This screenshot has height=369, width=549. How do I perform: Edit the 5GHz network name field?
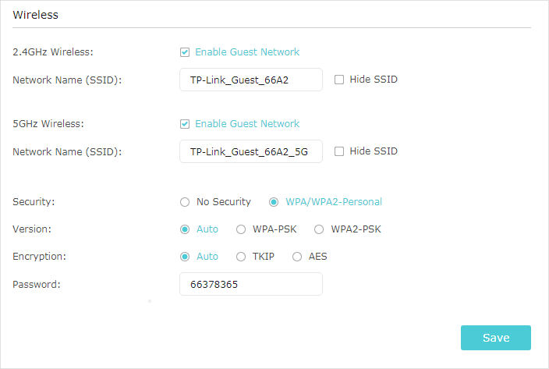[250, 151]
